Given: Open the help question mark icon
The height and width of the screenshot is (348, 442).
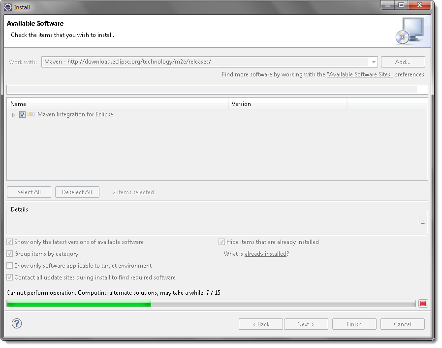Looking at the screenshot, I should coord(17,323).
